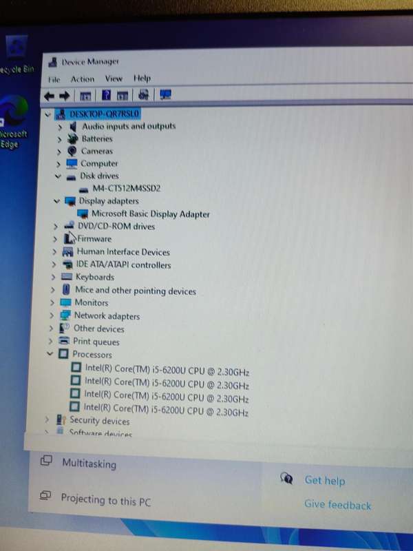The image size is (413, 551).
Task: Open the Properties toolbar icon
Action: click(85, 96)
